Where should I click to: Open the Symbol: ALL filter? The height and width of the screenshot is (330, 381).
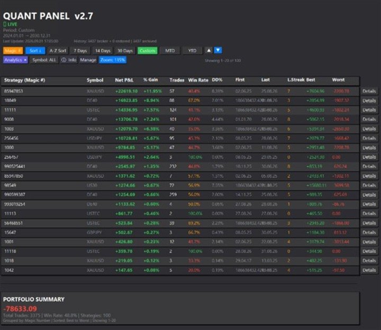point(44,60)
